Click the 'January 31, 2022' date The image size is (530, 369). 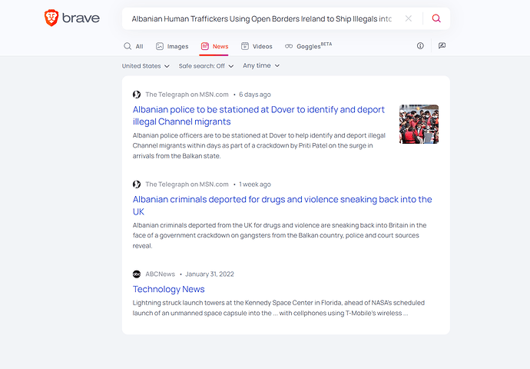pos(210,274)
